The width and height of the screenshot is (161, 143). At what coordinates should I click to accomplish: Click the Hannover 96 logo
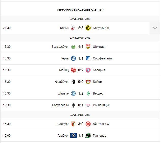point(88,136)
